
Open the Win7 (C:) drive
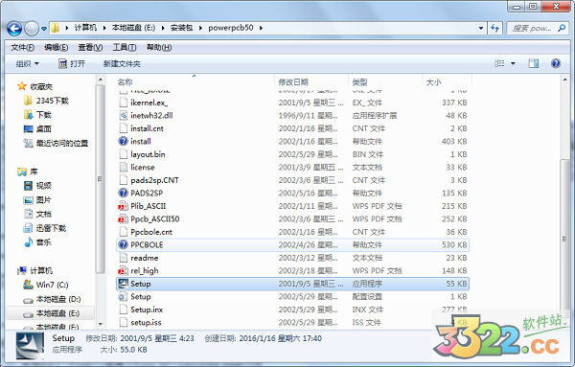pyautogui.click(x=46, y=285)
